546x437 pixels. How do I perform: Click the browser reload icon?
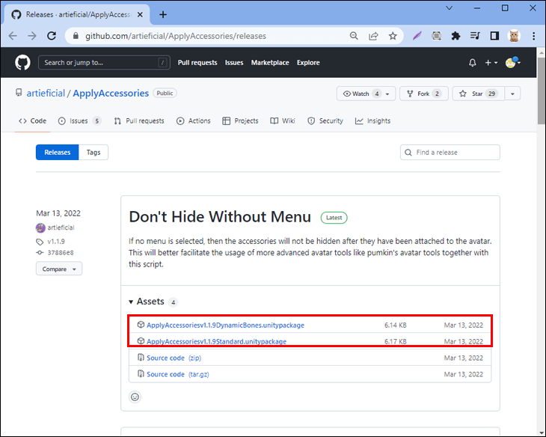click(52, 36)
